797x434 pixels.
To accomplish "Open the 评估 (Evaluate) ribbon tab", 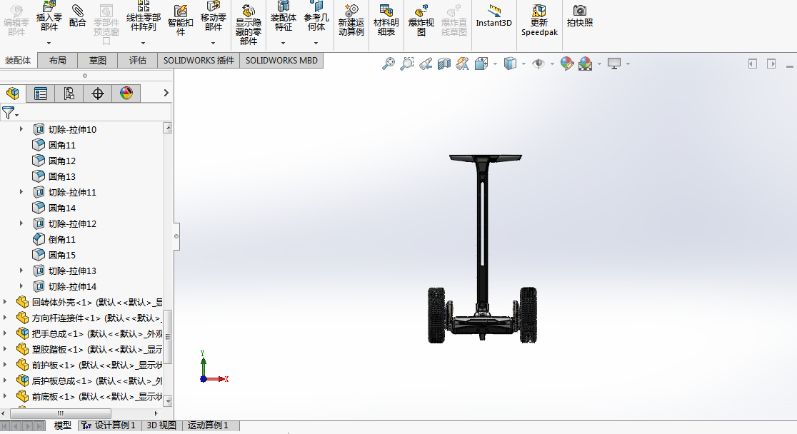I will point(137,61).
